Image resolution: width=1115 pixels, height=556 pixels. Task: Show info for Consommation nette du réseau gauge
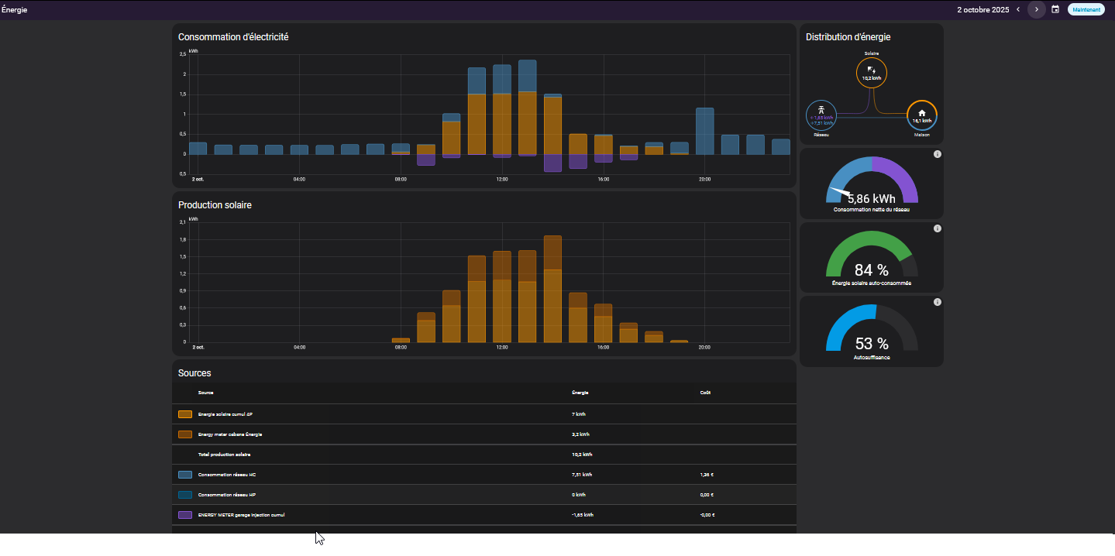coord(938,154)
